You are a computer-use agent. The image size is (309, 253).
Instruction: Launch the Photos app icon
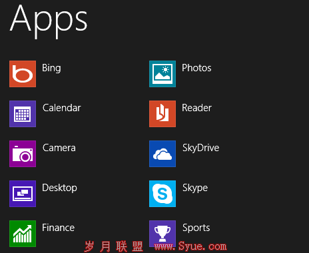pyautogui.click(x=162, y=74)
